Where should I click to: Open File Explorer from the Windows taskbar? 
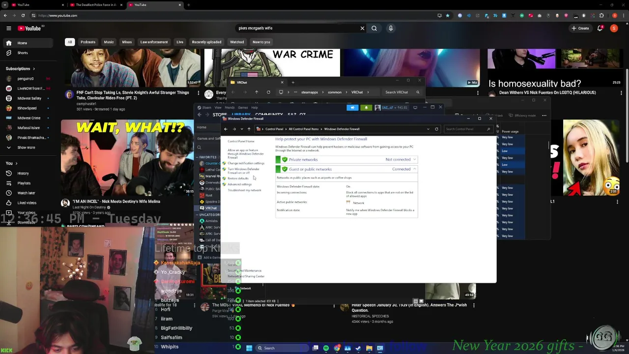[x=369, y=348]
